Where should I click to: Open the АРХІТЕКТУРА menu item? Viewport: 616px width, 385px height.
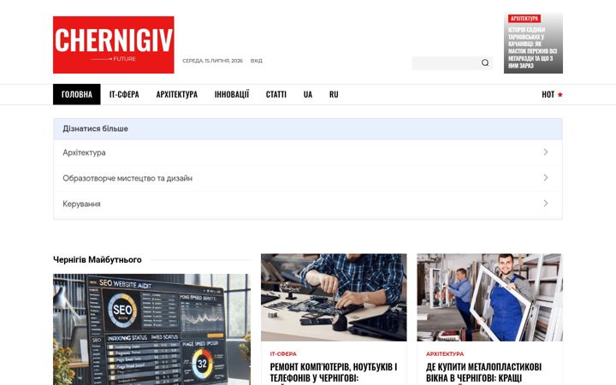point(177,94)
